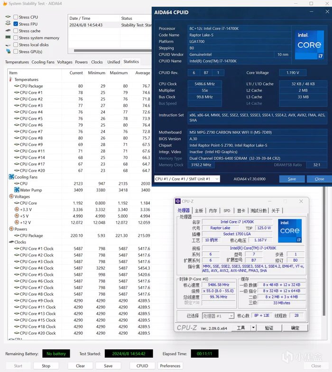Open the 关于 tab in CPU-Z
This screenshot has width=332, height=372.
(x=276, y=211)
